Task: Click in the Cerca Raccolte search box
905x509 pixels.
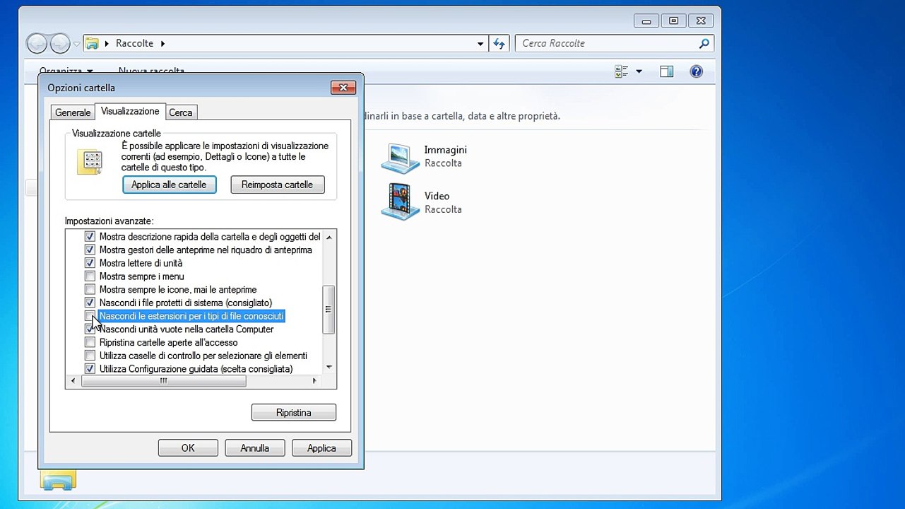Action: point(608,43)
